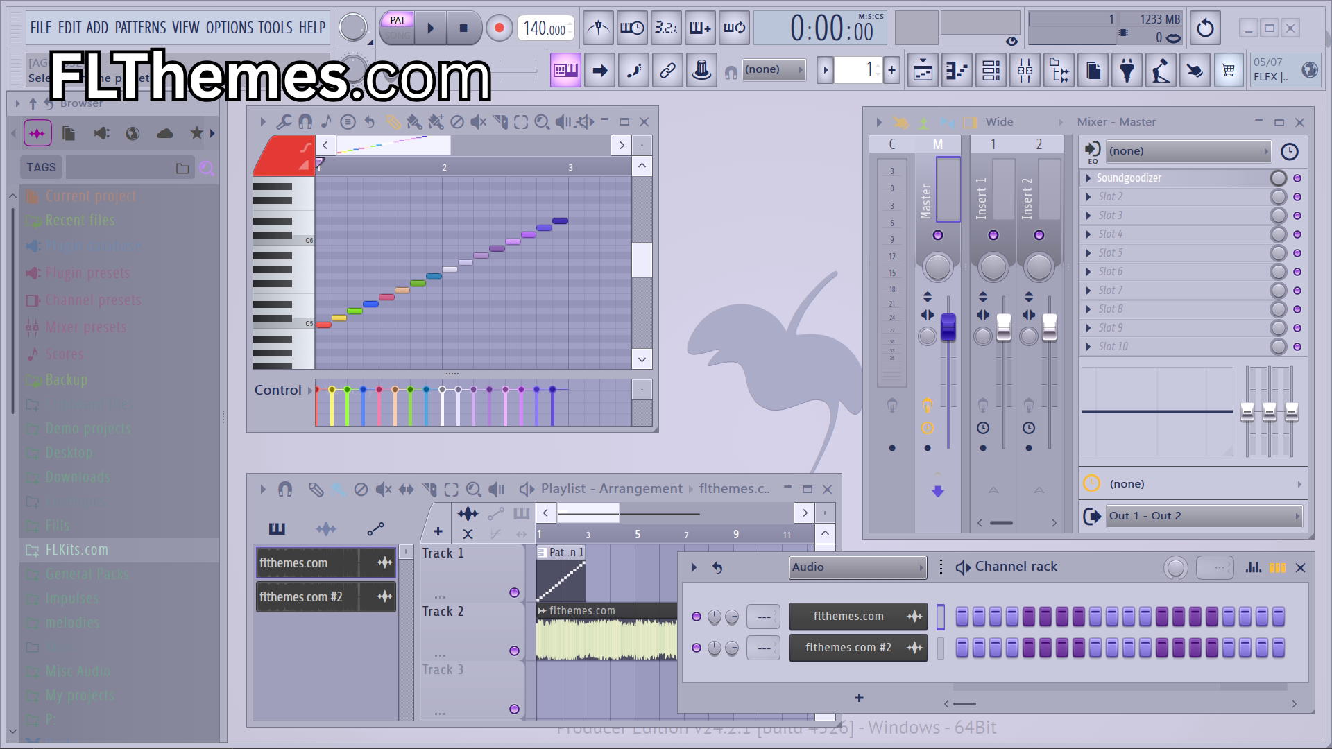Viewport: 1332px width, 749px height.
Task: Toggle the typing keyboard to piano icon
Action: [565, 70]
